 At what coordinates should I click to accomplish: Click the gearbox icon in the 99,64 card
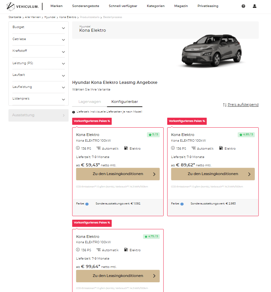coord(98,250)
